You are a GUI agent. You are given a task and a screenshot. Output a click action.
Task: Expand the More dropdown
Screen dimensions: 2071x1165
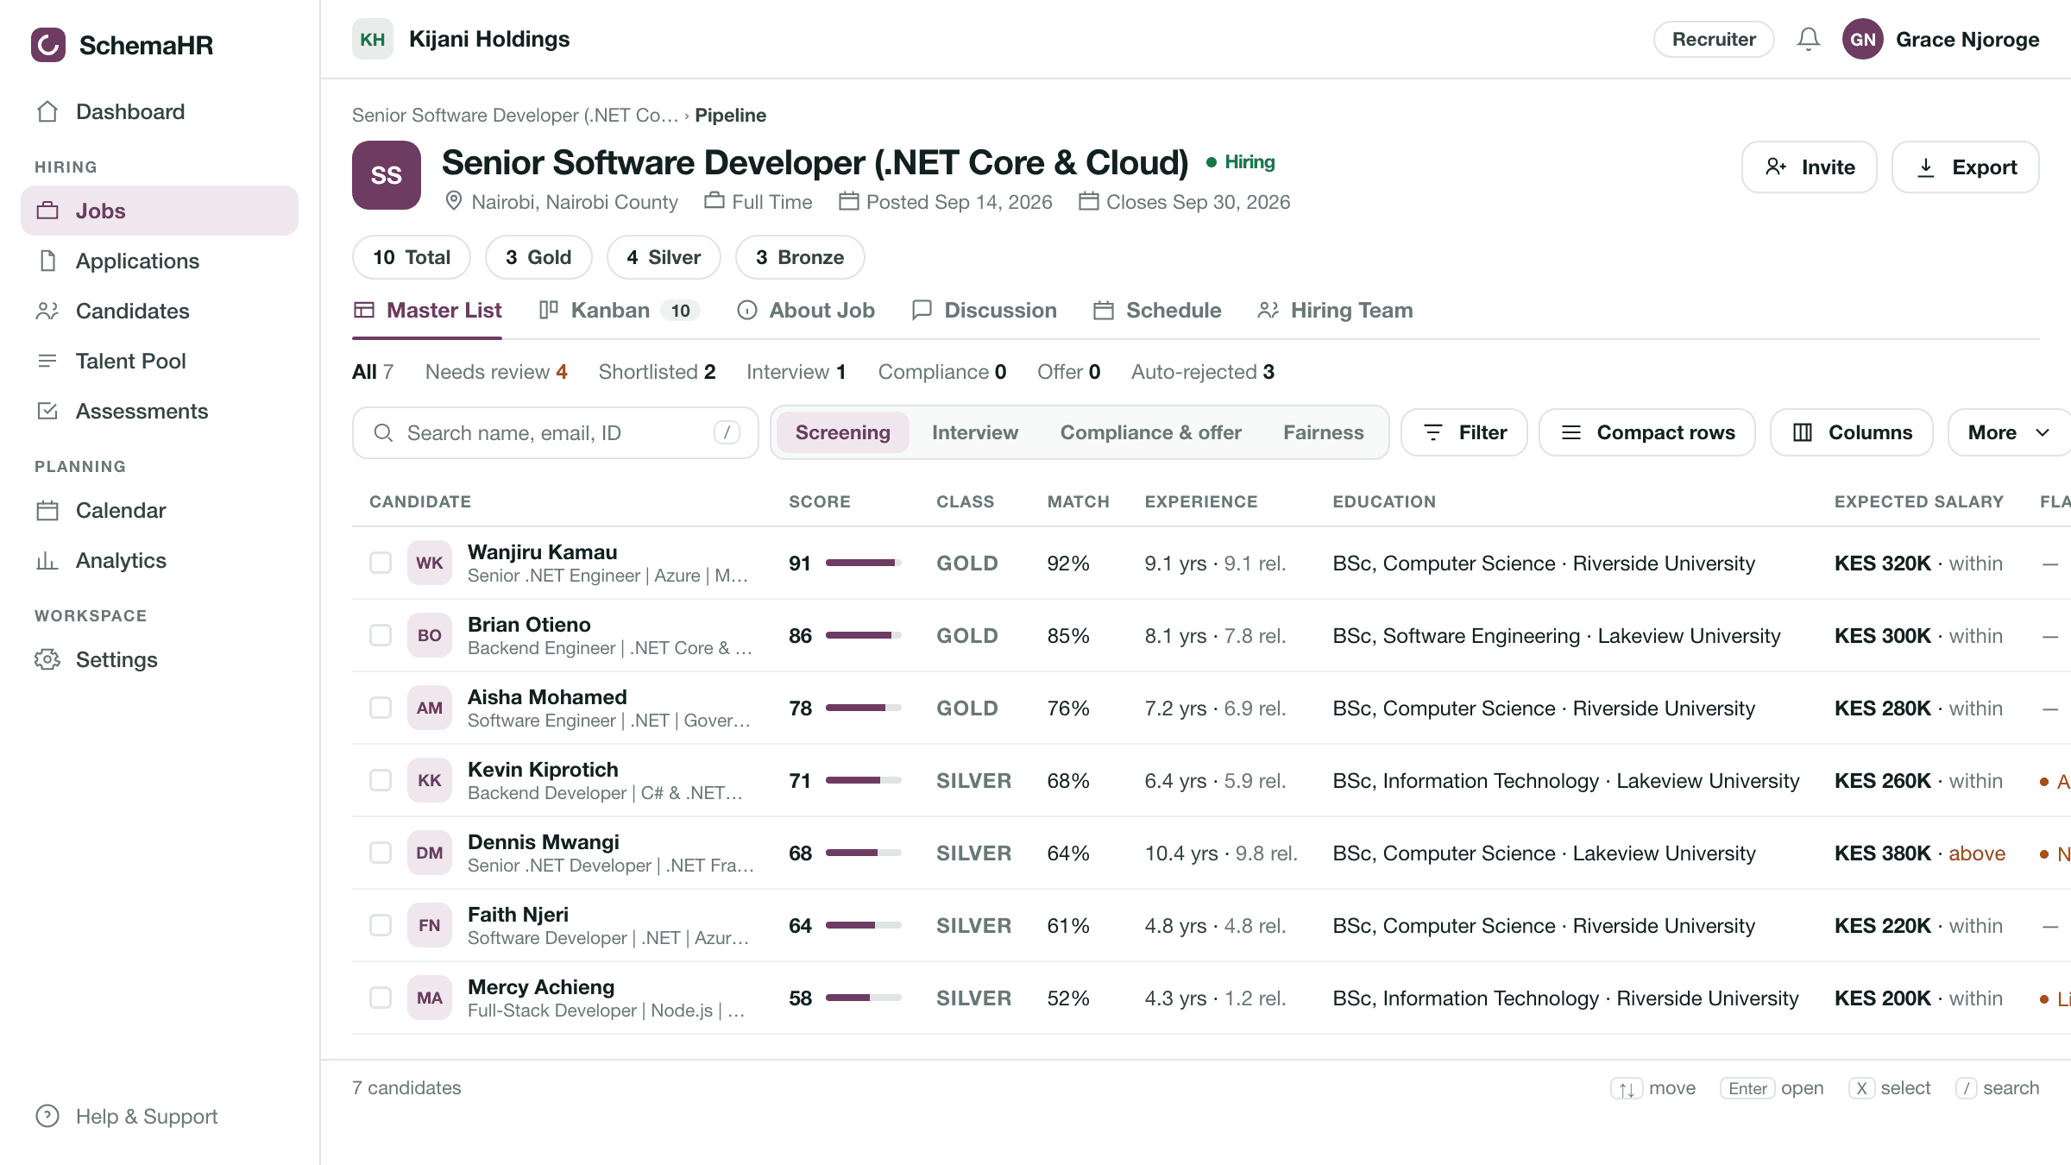tap(2009, 432)
